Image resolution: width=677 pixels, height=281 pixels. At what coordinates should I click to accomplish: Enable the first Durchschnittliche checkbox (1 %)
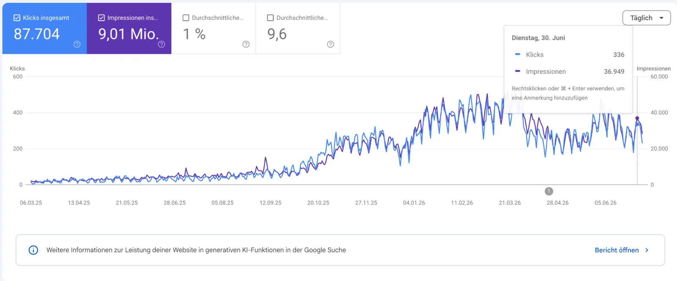click(186, 18)
